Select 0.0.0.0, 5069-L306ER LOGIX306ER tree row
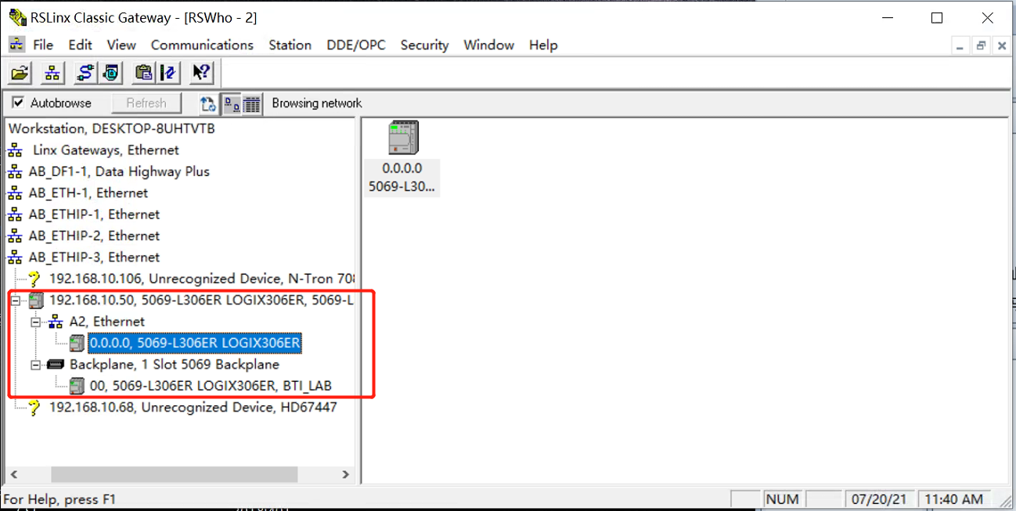Image resolution: width=1016 pixels, height=511 pixels. [x=195, y=343]
